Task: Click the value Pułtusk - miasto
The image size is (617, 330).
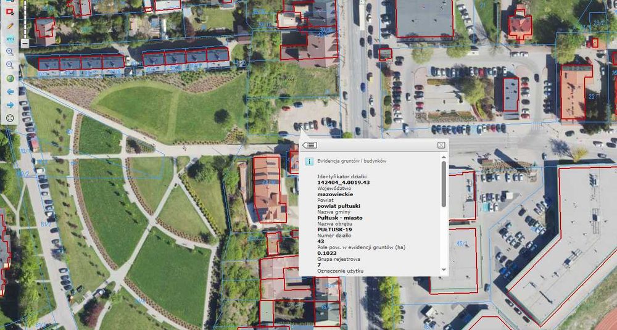Action: tap(340, 218)
